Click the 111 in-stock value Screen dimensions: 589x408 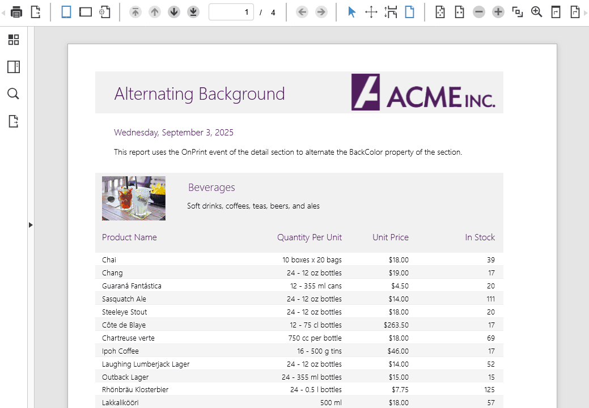[x=490, y=299]
